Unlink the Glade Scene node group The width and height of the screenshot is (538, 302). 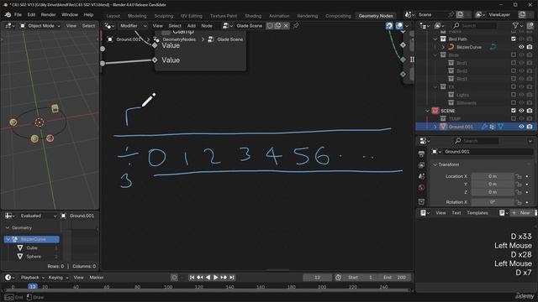click(286, 26)
